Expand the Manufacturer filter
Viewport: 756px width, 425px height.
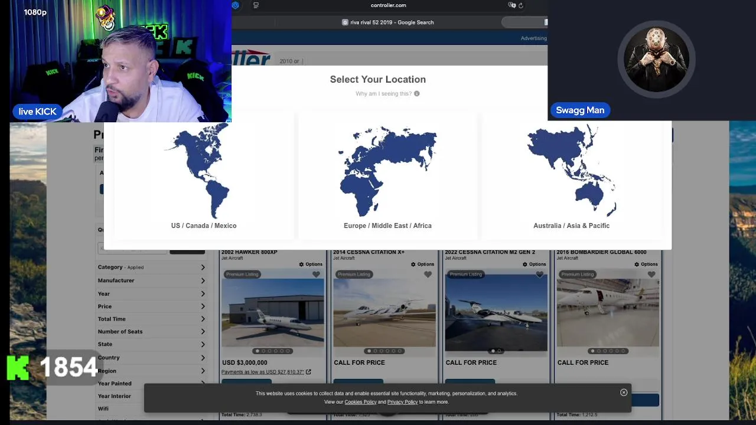coord(152,280)
